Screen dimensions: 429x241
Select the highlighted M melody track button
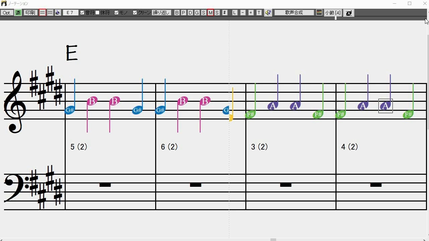pyautogui.click(x=210, y=13)
